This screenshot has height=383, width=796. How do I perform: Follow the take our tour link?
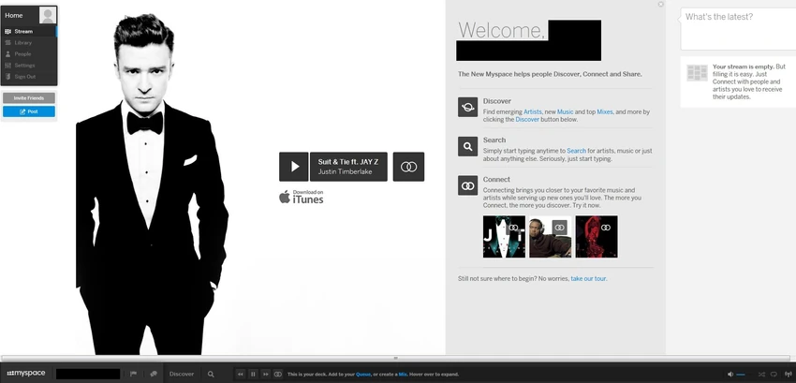[x=588, y=278]
